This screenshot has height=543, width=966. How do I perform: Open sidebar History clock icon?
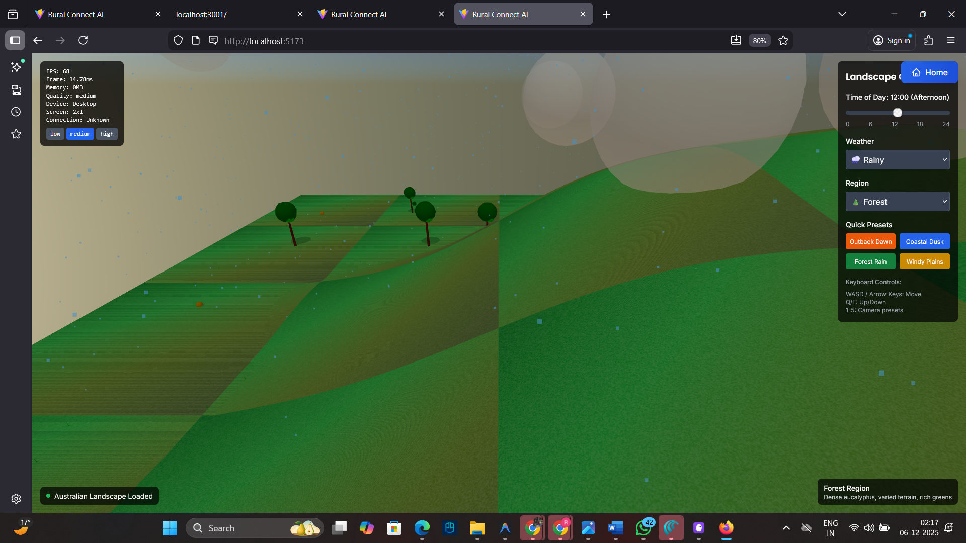(x=16, y=112)
